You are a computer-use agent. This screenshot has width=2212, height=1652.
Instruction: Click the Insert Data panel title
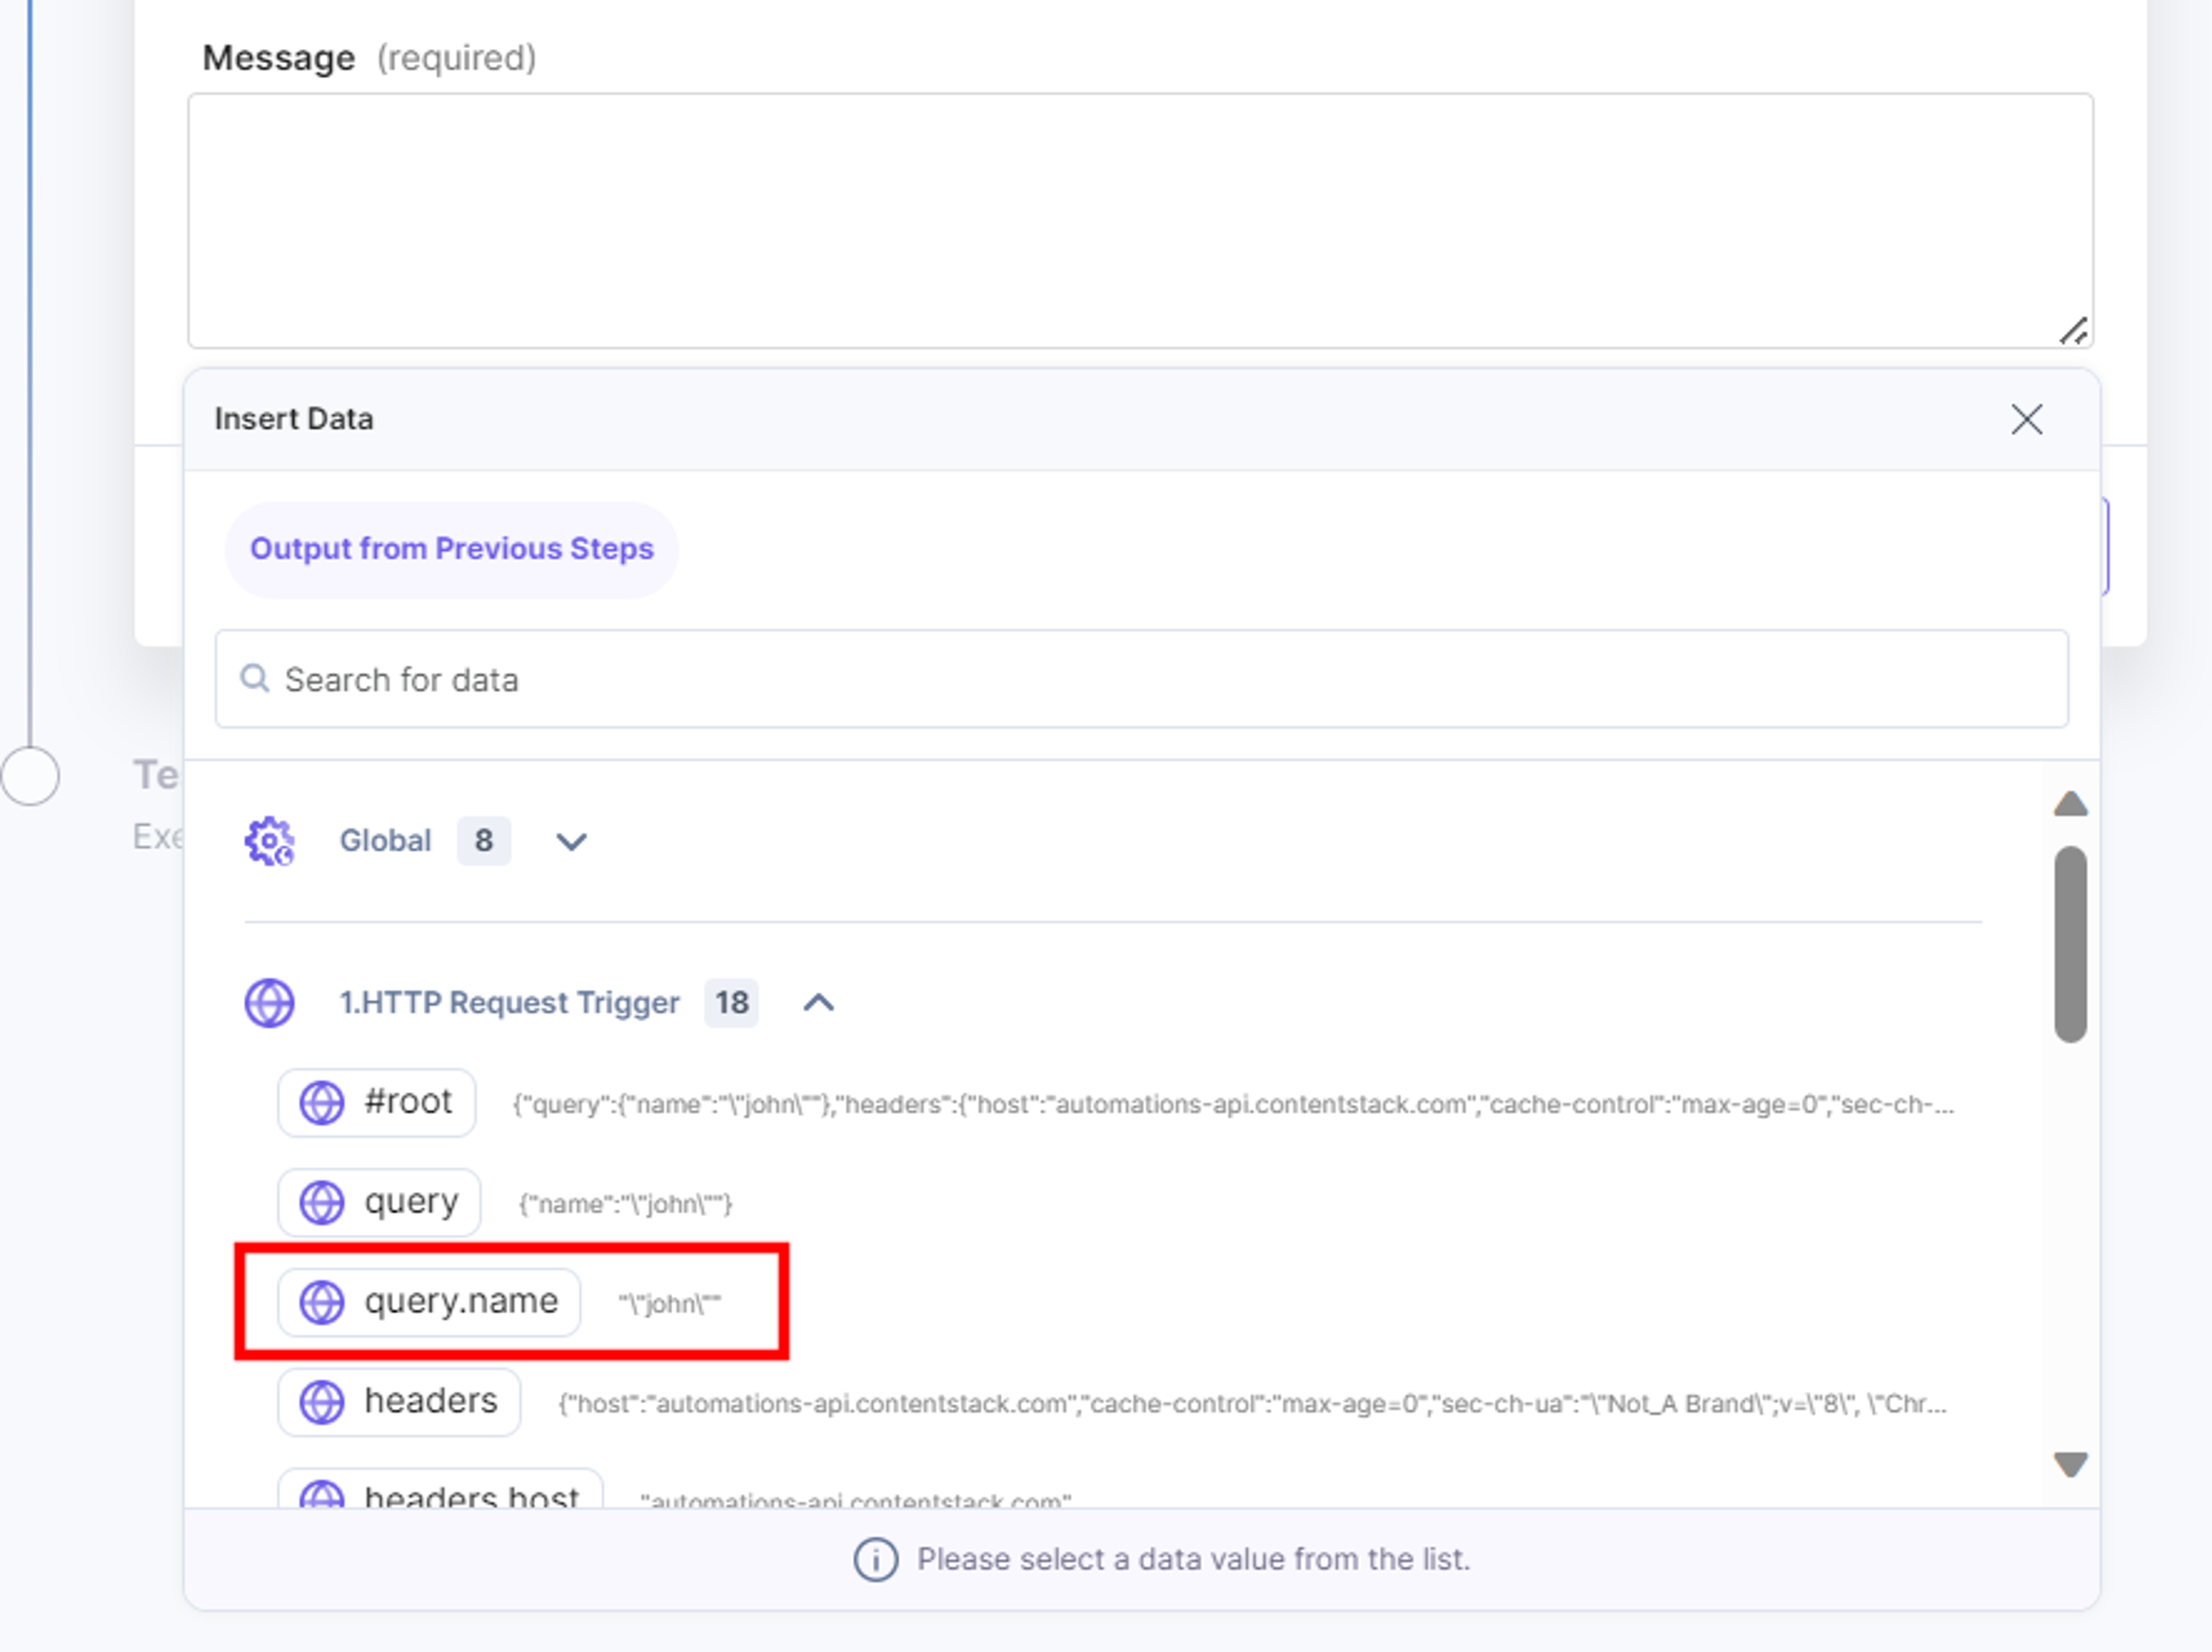click(294, 419)
